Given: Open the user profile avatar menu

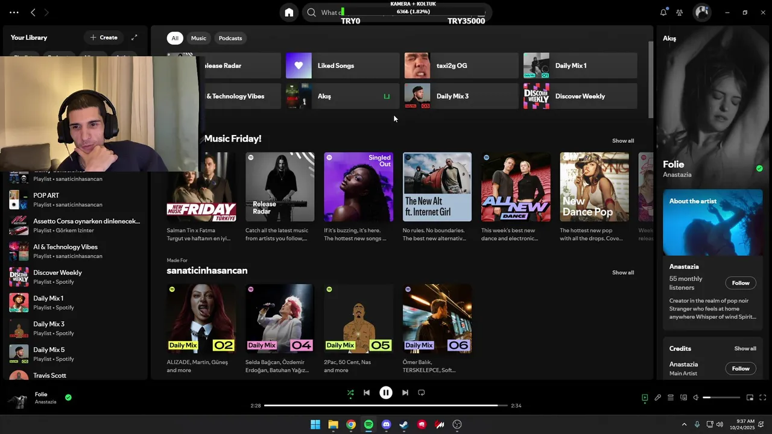Looking at the screenshot, I should click(x=701, y=12).
